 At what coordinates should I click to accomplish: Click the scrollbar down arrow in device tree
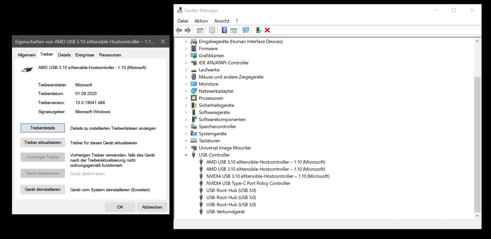click(477, 216)
